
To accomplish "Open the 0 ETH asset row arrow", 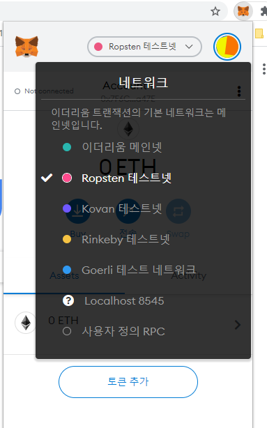I will pyautogui.click(x=238, y=325).
